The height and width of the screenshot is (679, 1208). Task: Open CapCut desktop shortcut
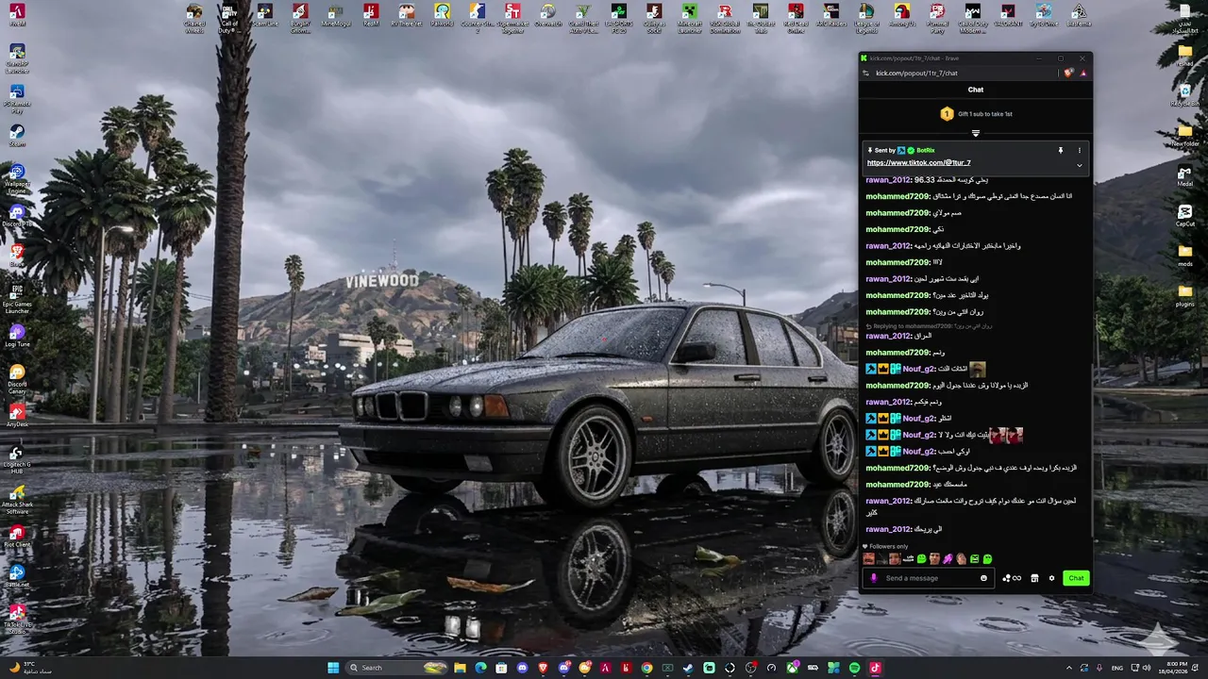pyautogui.click(x=1185, y=215)
